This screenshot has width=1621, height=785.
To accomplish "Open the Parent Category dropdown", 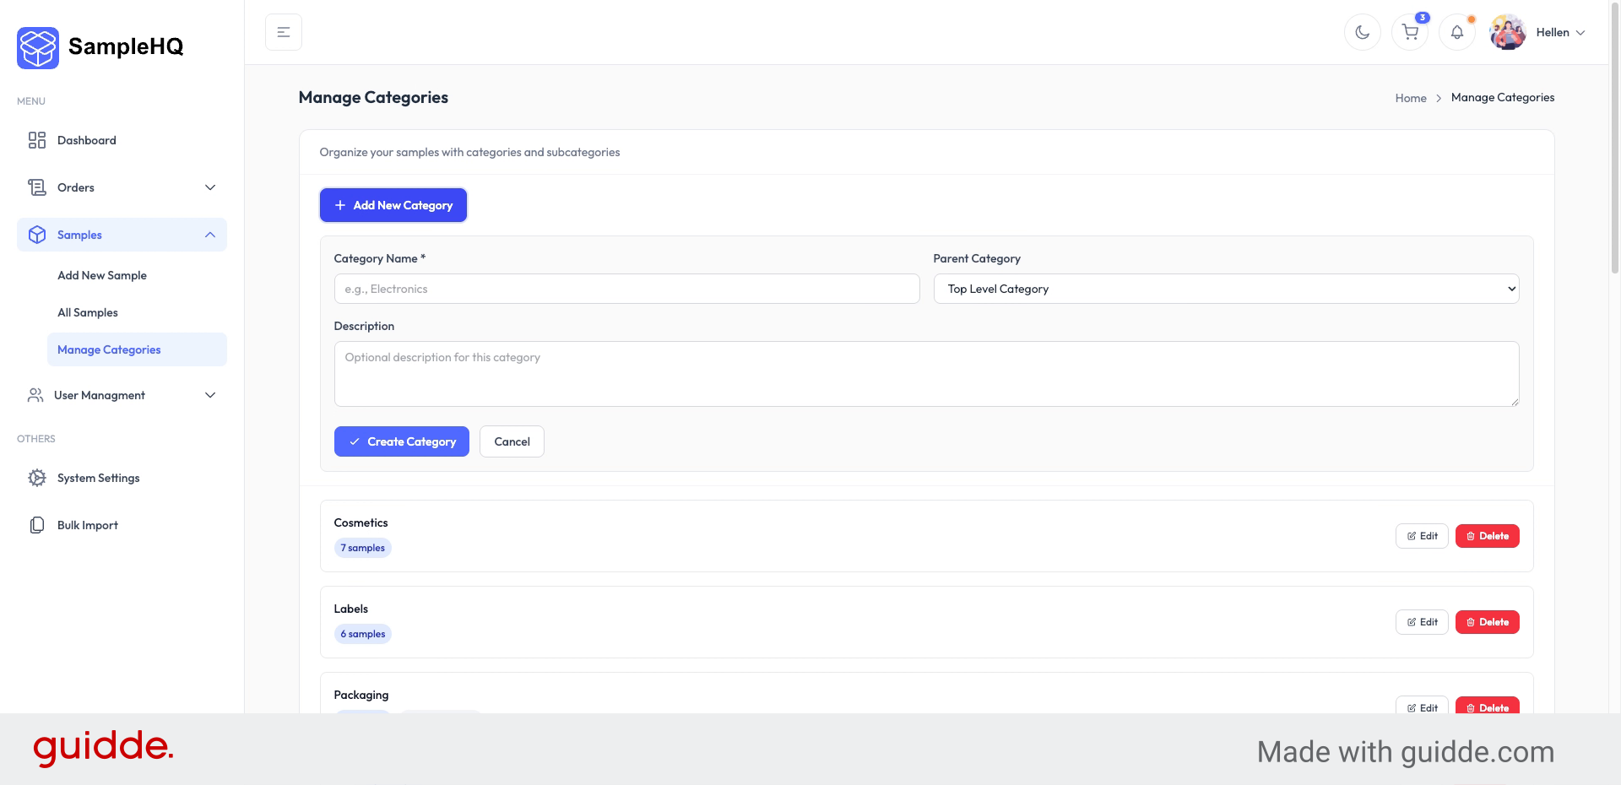I will 1225,289.
